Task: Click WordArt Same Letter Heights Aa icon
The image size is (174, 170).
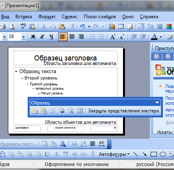Action: (x=74, y=144)
